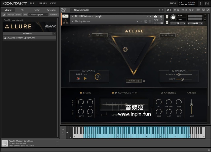Image resolution: width=211 pixels, height=152 pixels.
Task: Open the wrench edit mode for the instrument
Action: [x=65, y=16]
